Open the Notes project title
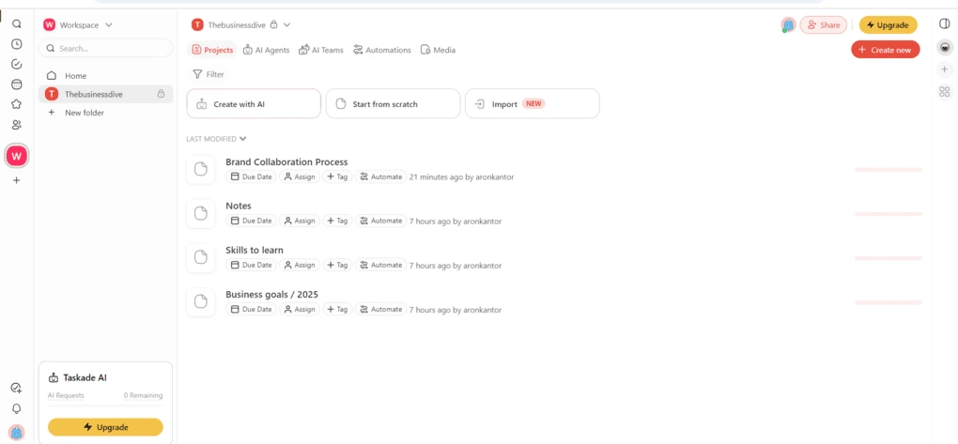The image size is (958, 444). (239, 206)
